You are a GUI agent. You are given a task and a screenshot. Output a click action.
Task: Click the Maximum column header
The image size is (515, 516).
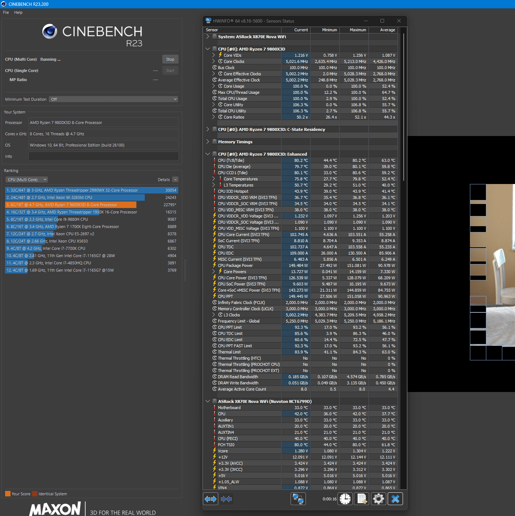(x=354, y=30)
